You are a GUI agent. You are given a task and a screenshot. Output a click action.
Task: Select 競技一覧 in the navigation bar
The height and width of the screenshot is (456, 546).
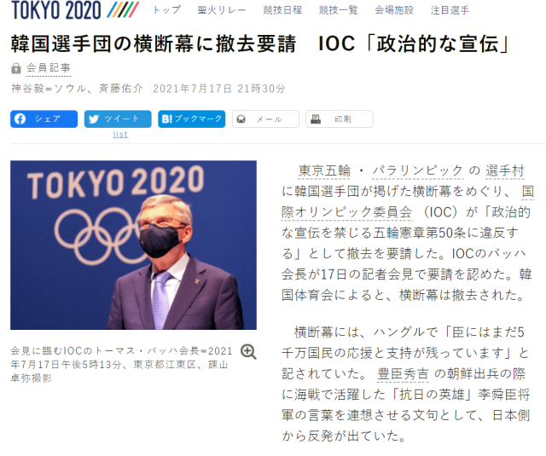coord(338,10)
